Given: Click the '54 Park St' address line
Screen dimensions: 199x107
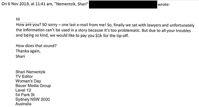Looking at the screenshot, I should (x=25, y=95).
